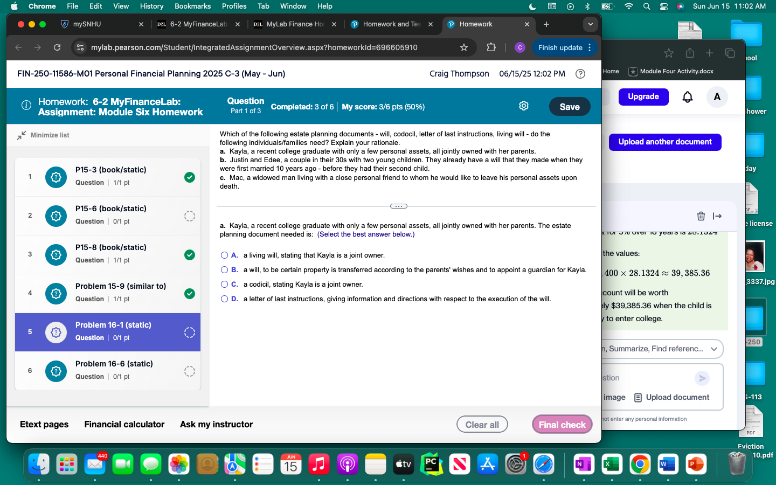Screen dimensions: 776x485
Task: Open the homework settings gear
Action: [x=523, y=106]
